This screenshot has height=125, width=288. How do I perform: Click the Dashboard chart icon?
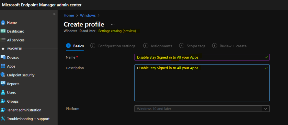pyautogui.click(x=3, y=31)
